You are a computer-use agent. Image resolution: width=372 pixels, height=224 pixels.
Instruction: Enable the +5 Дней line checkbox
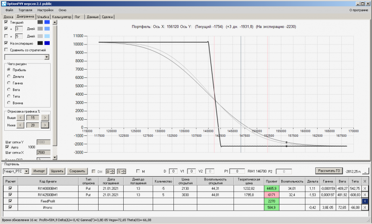coord(6,36)
